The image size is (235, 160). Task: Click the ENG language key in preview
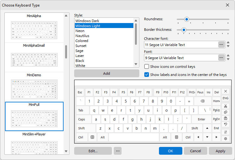226,98
